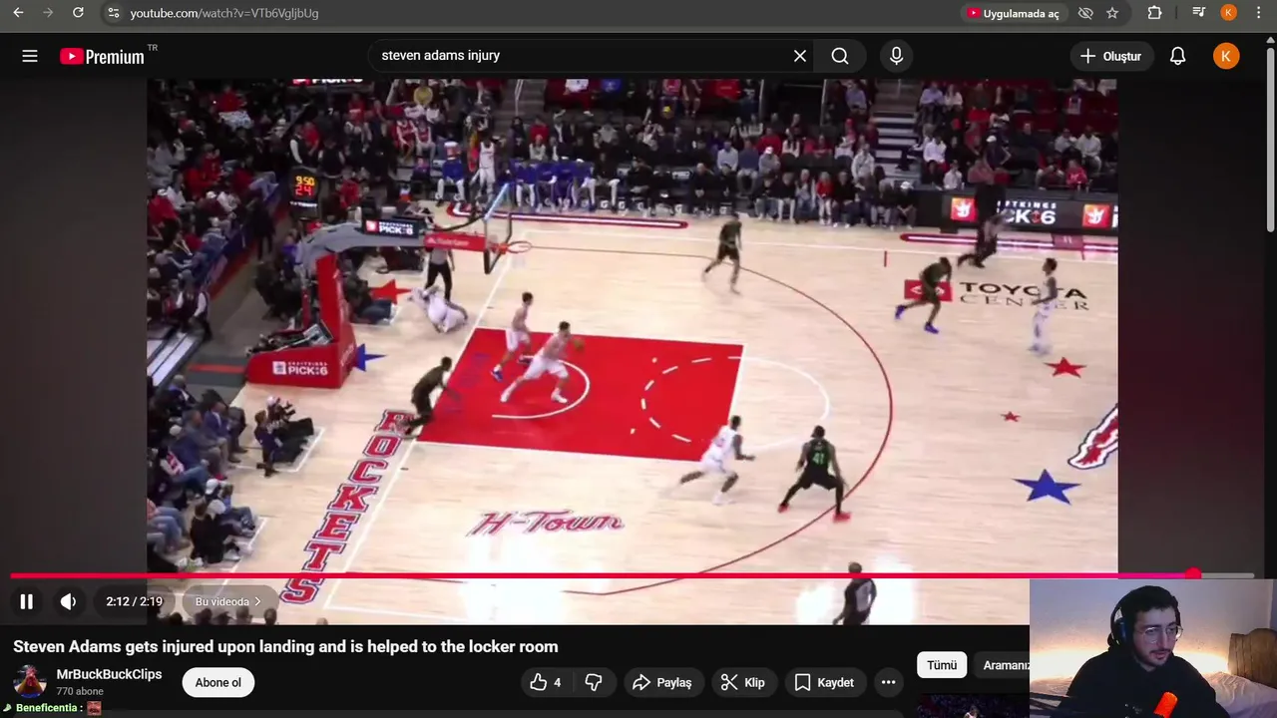Viewport: 1277px width, 718px height.
Task: Create a clip with 'Klip' button
Action: tap(743, 682)
